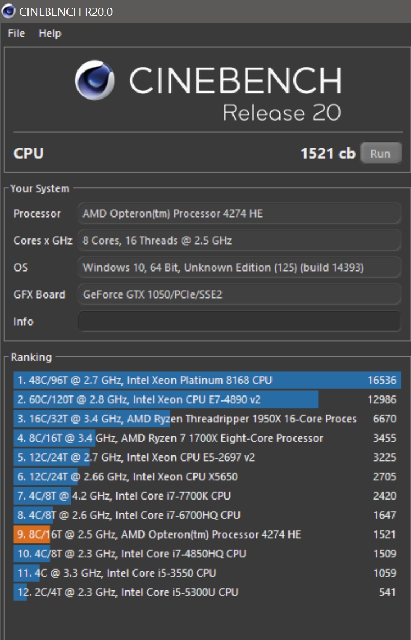Click the Cinebench title bar app icon
Image resolution: width=411 pixels, height=640 pixels.
point(9,11)
